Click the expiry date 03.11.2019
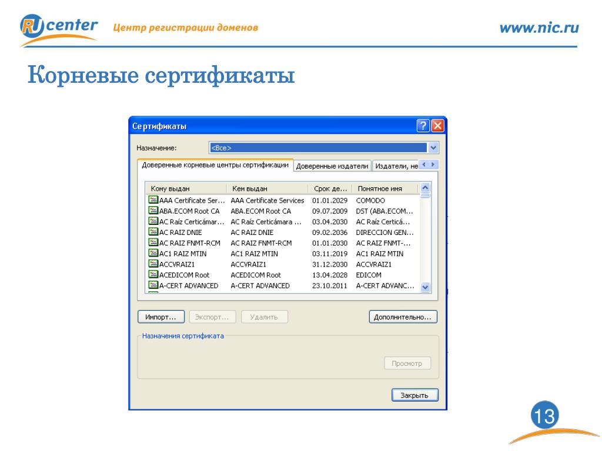 click(x=330, y=254)
